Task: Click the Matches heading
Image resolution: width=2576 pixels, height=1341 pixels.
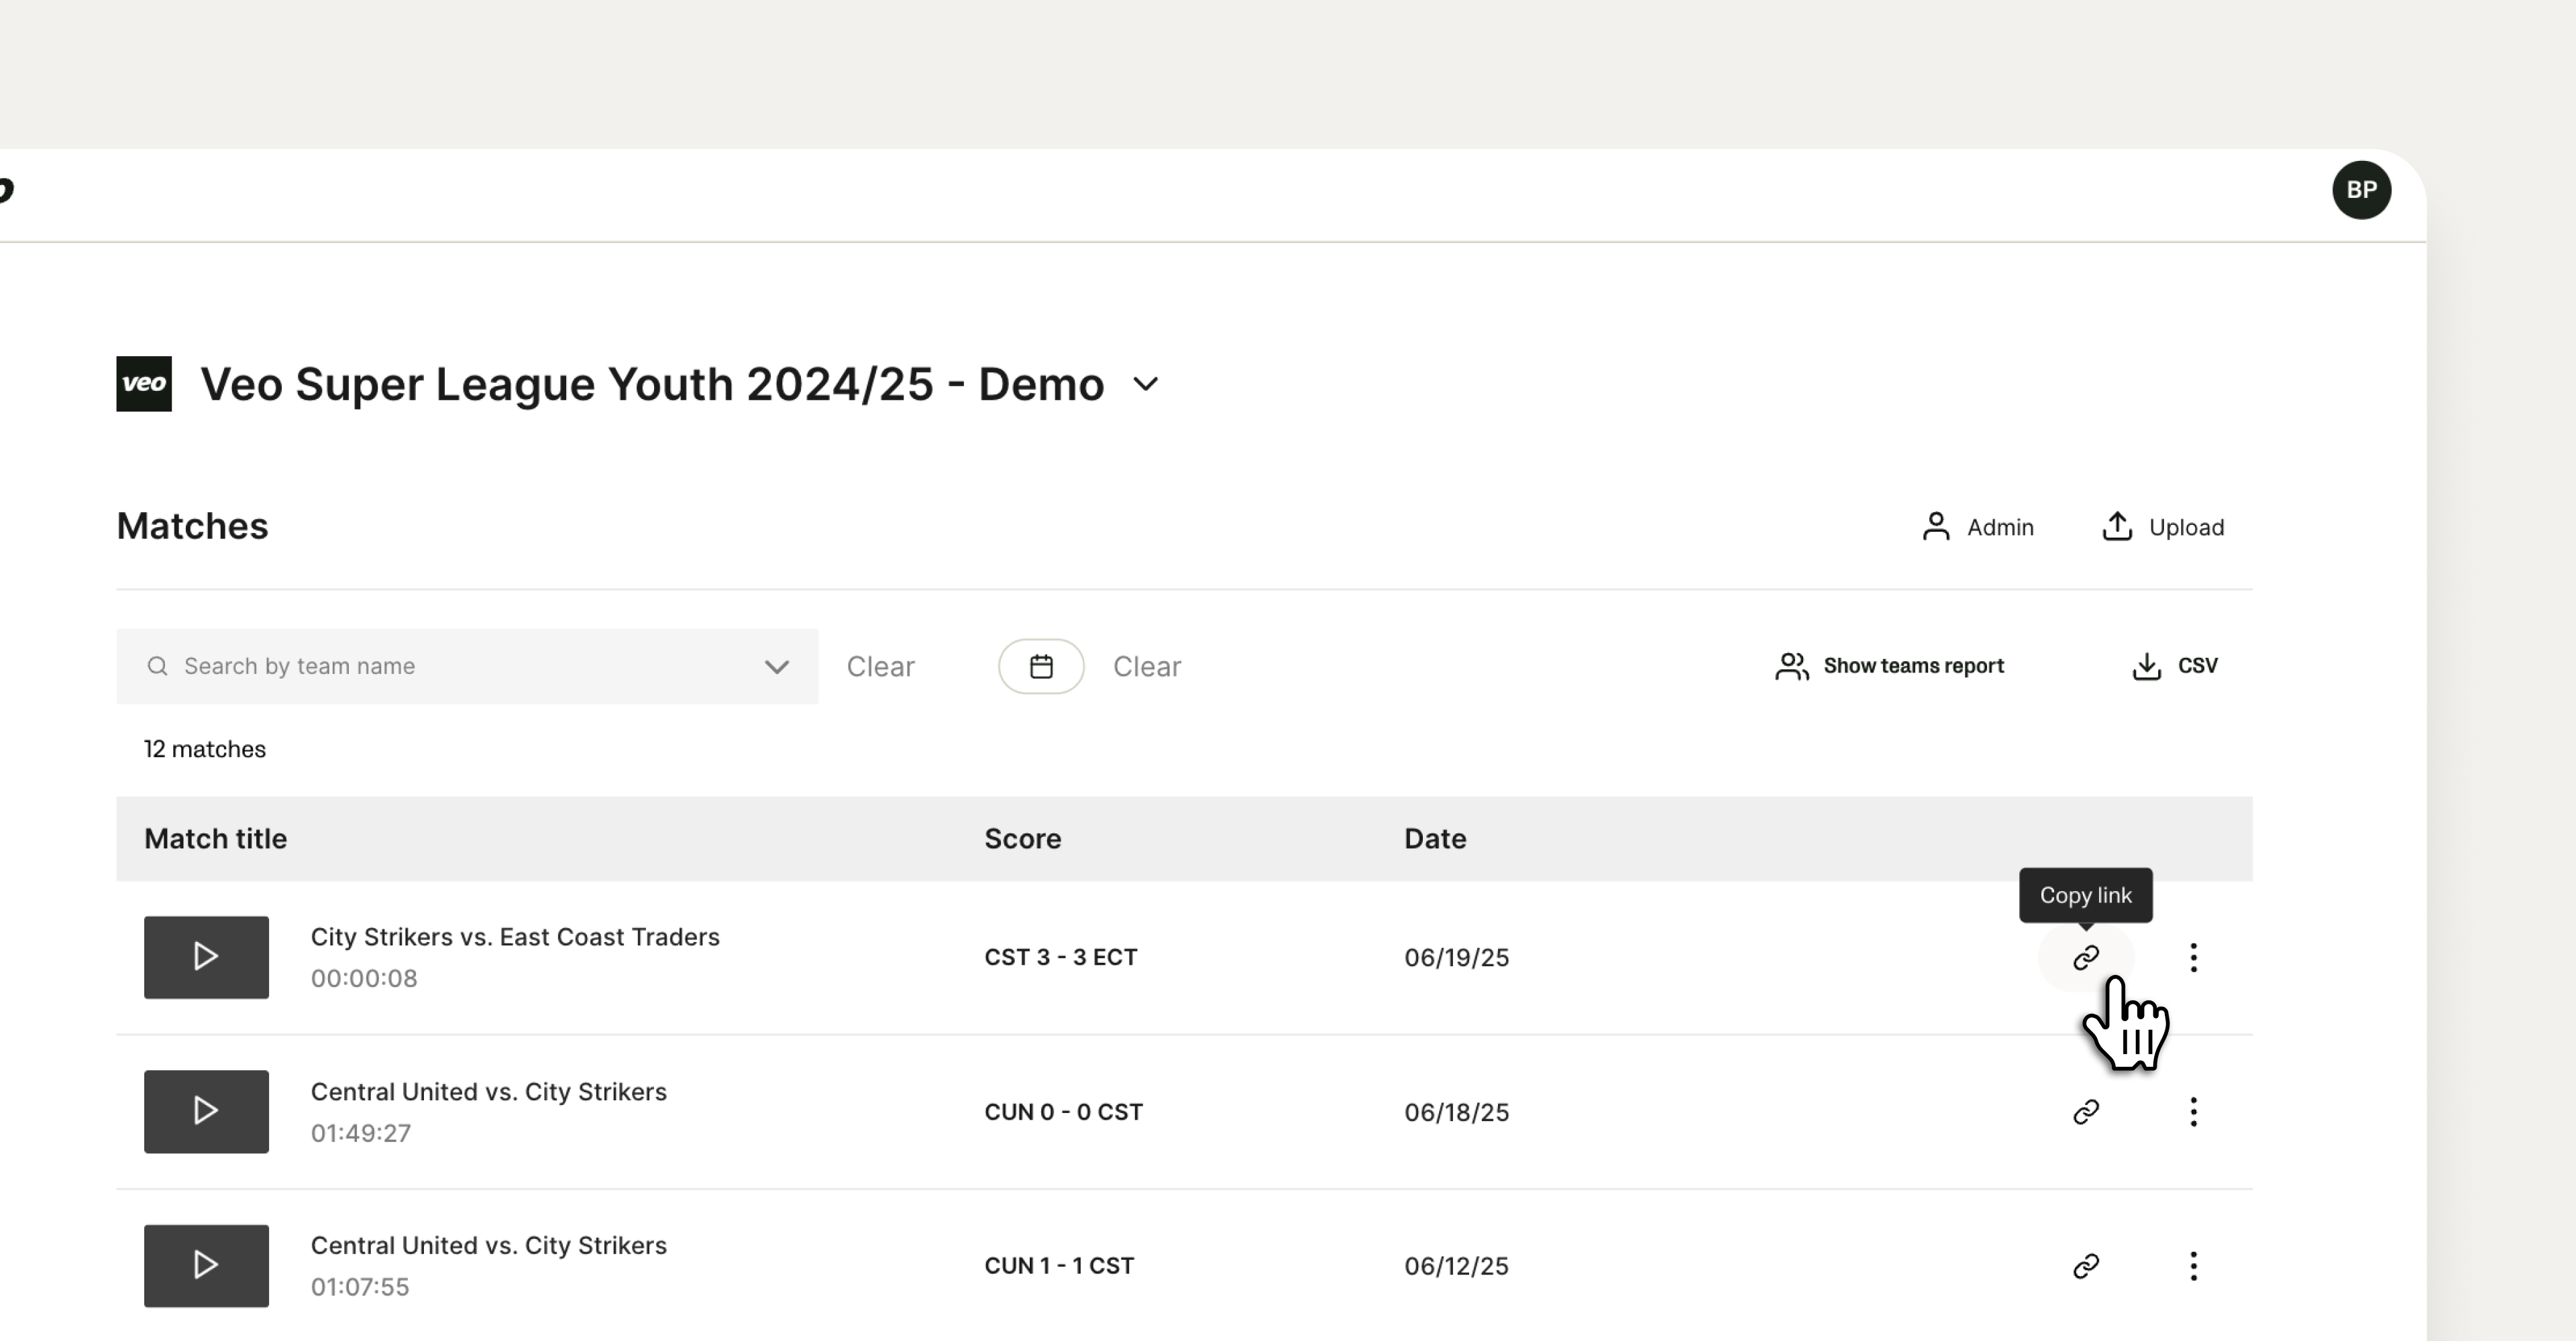Action: [192, 526]
